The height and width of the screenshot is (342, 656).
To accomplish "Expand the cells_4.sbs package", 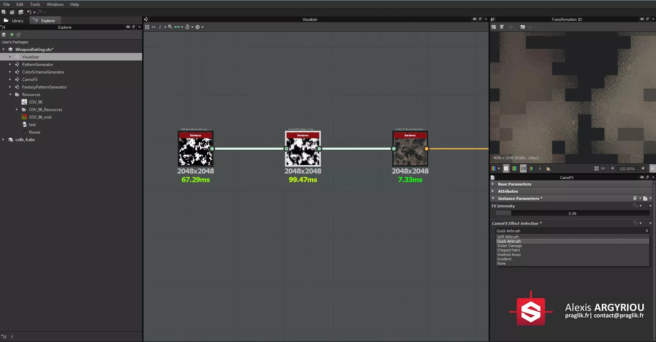I will [3, 140].
